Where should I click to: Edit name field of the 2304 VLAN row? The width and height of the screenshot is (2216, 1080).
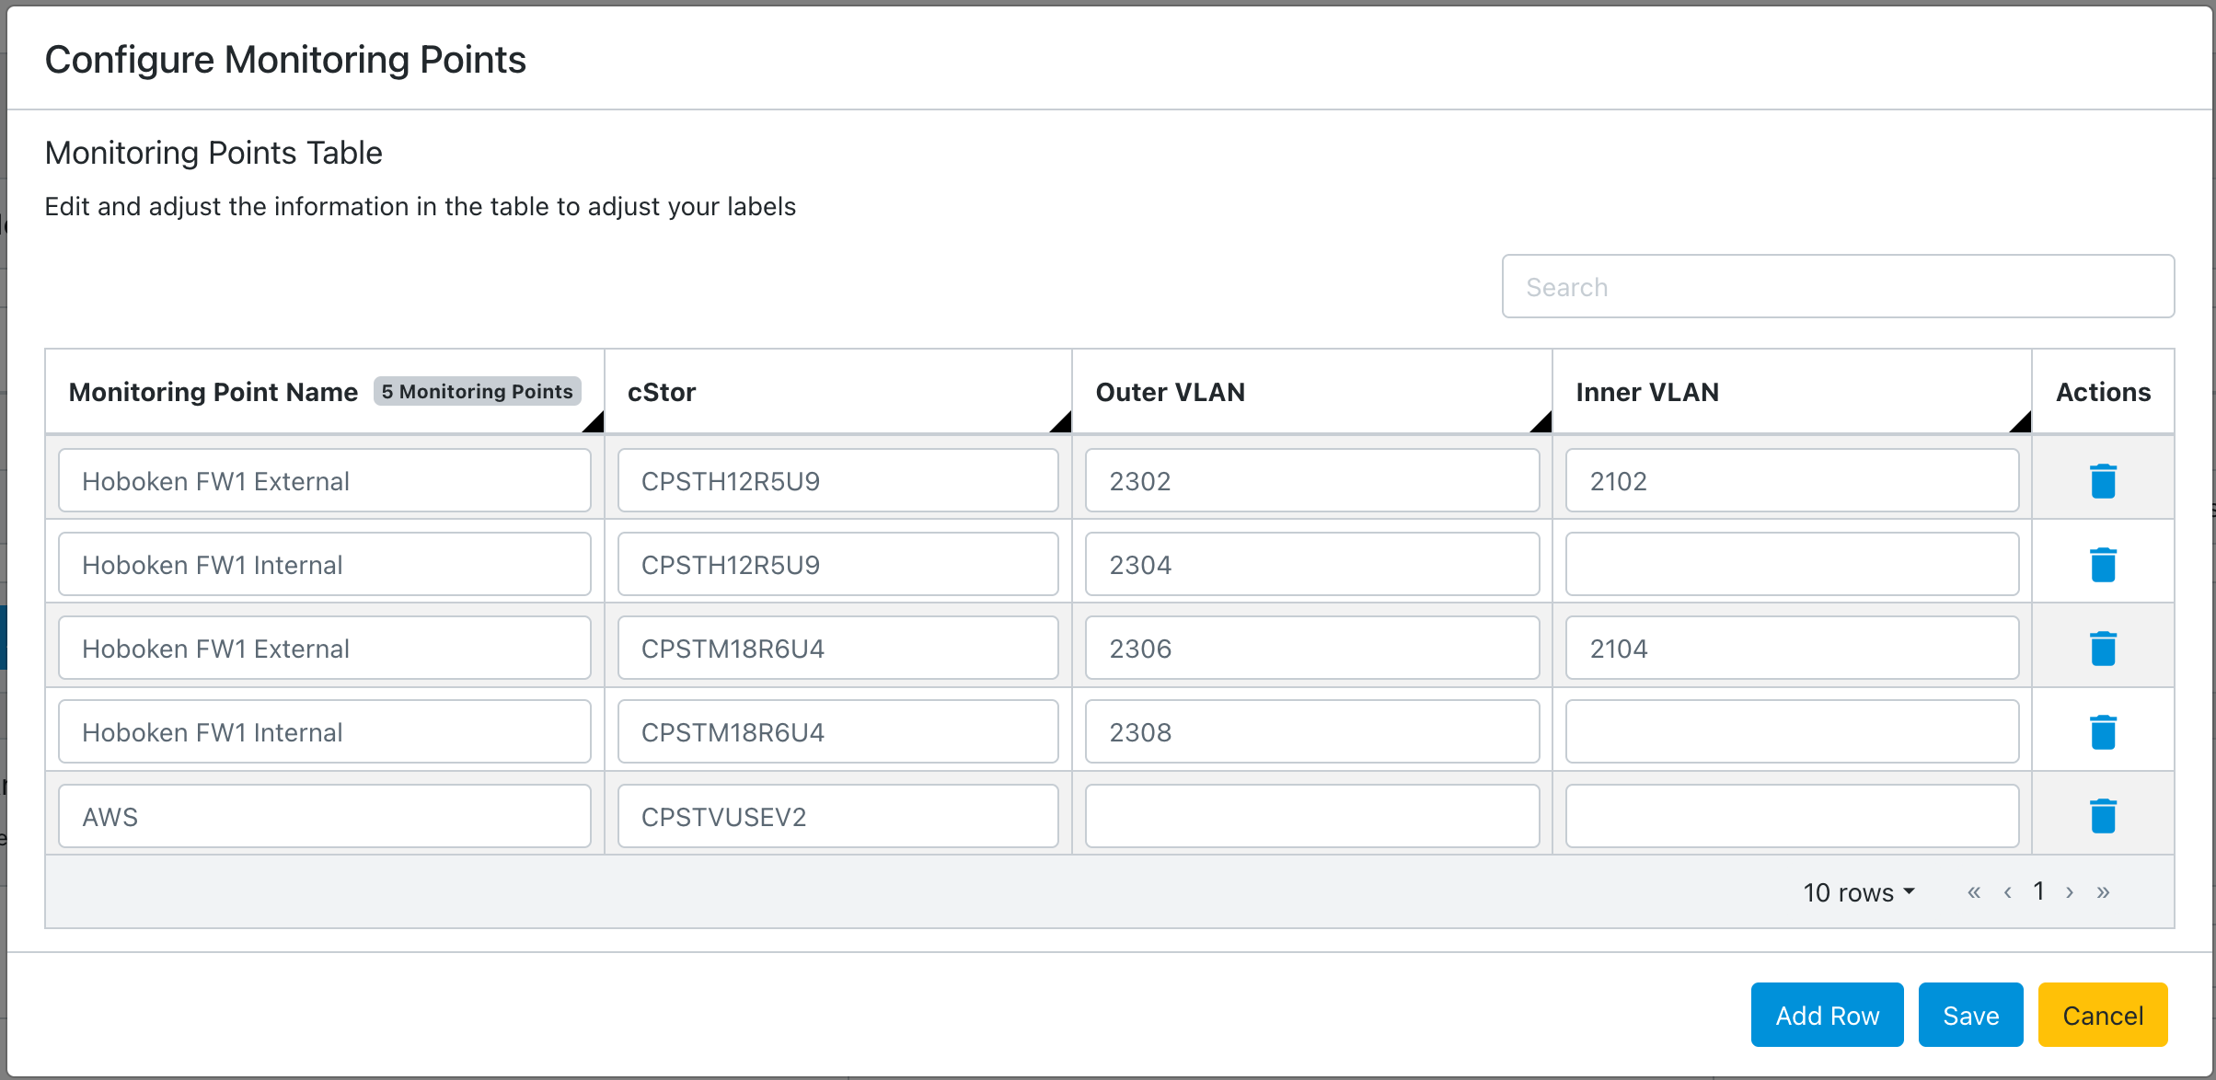coord(324,564)
